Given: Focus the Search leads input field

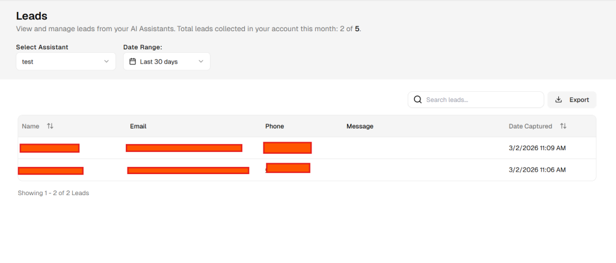Looking at the screenshot, I should coord(481,100).
